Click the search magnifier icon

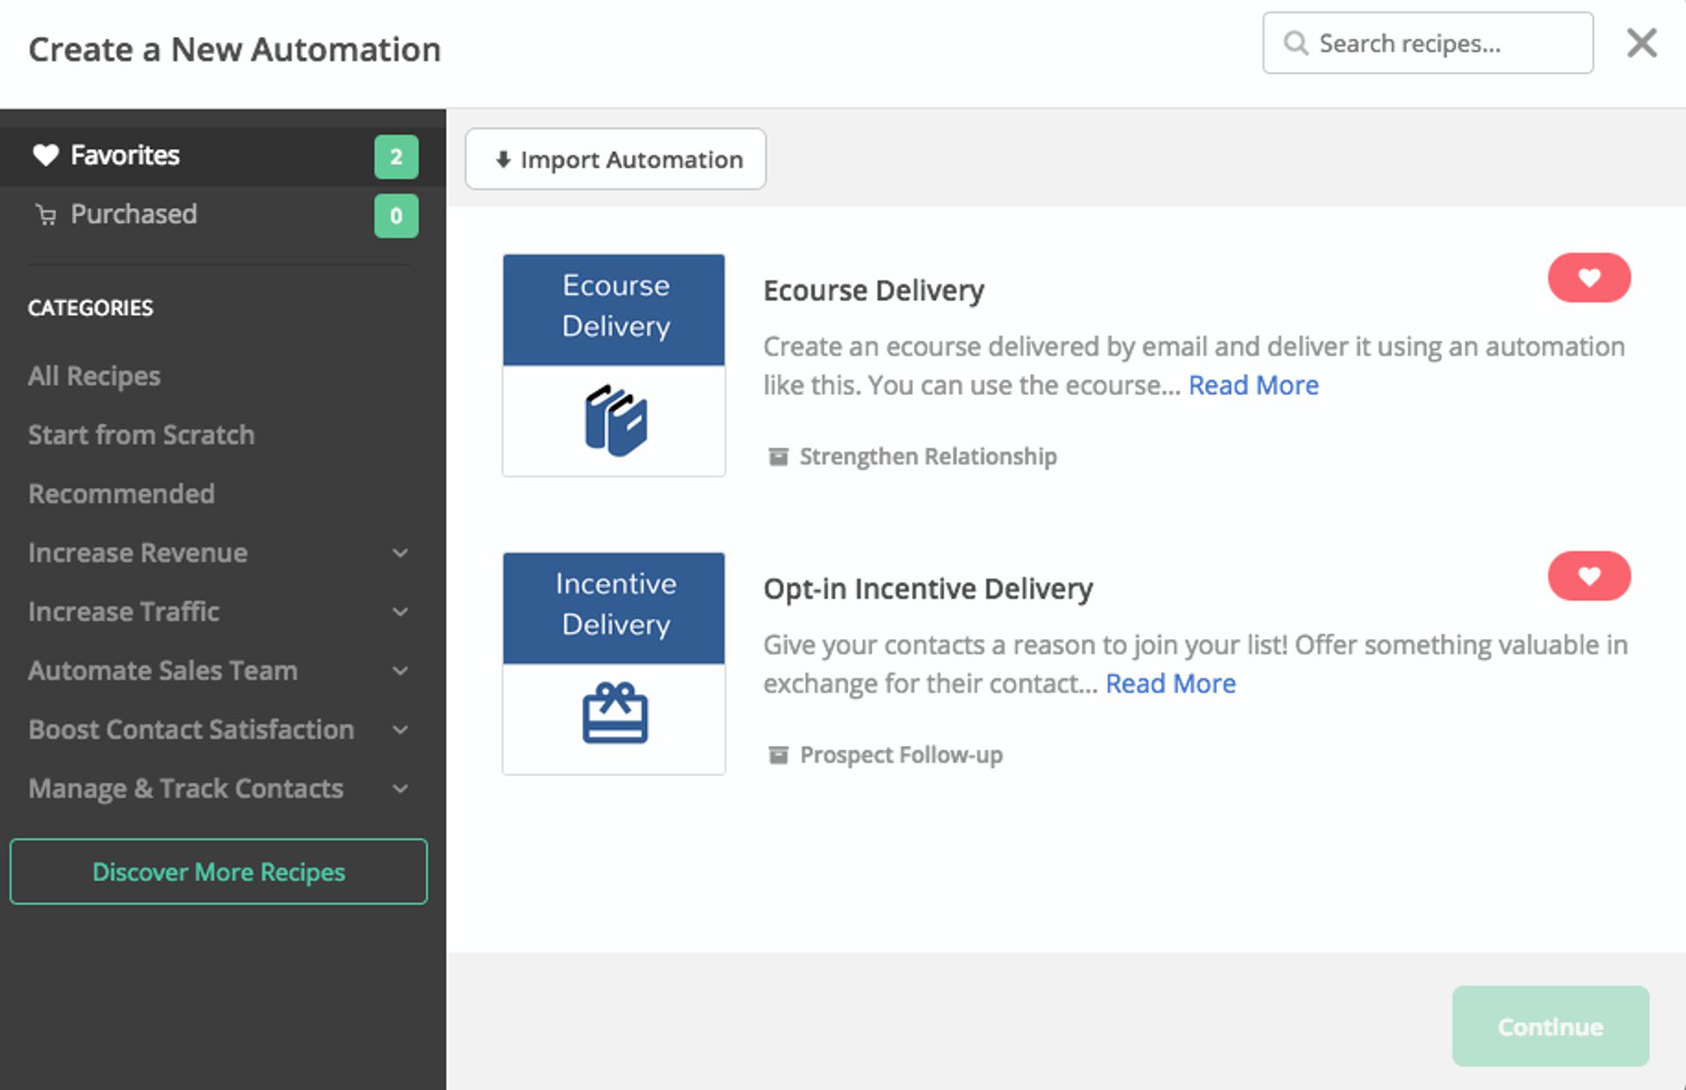point(1295,42)
